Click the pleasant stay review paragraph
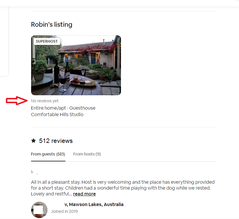239x219 pixels. tap(123, 188)
